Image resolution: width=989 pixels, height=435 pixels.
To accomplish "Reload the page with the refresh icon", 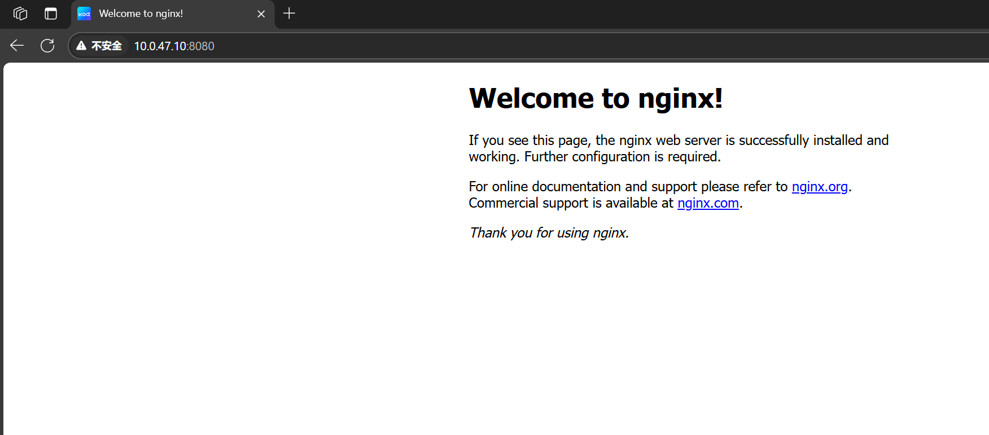I will tap(47, 46).
